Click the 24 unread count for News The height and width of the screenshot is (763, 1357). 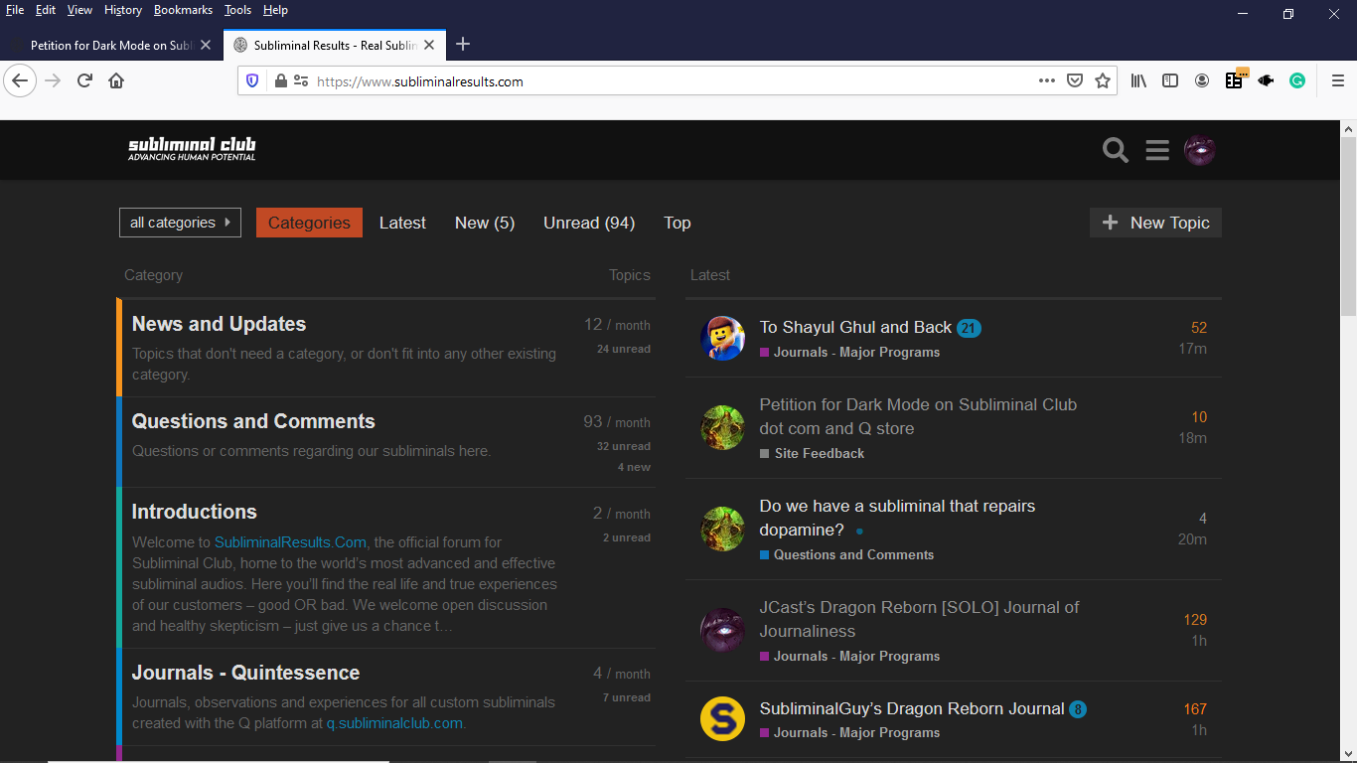click(x=624, y=349)
